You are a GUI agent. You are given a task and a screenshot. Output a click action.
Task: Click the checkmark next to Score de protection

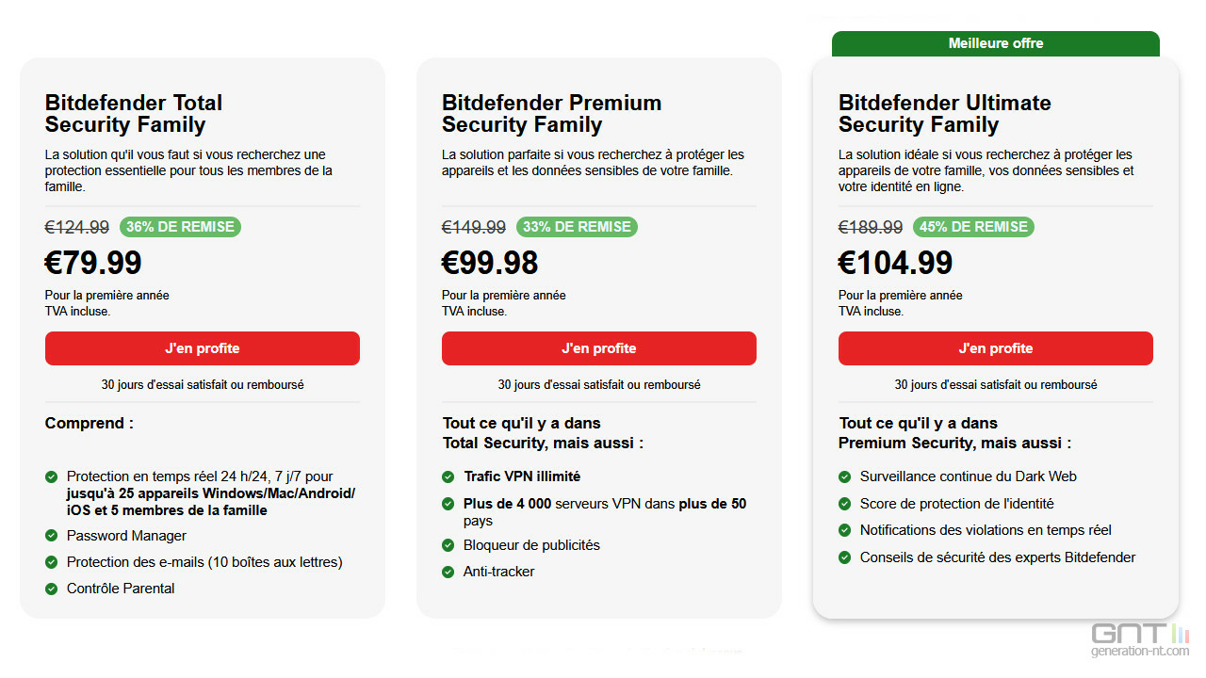[x=845, y=504]
